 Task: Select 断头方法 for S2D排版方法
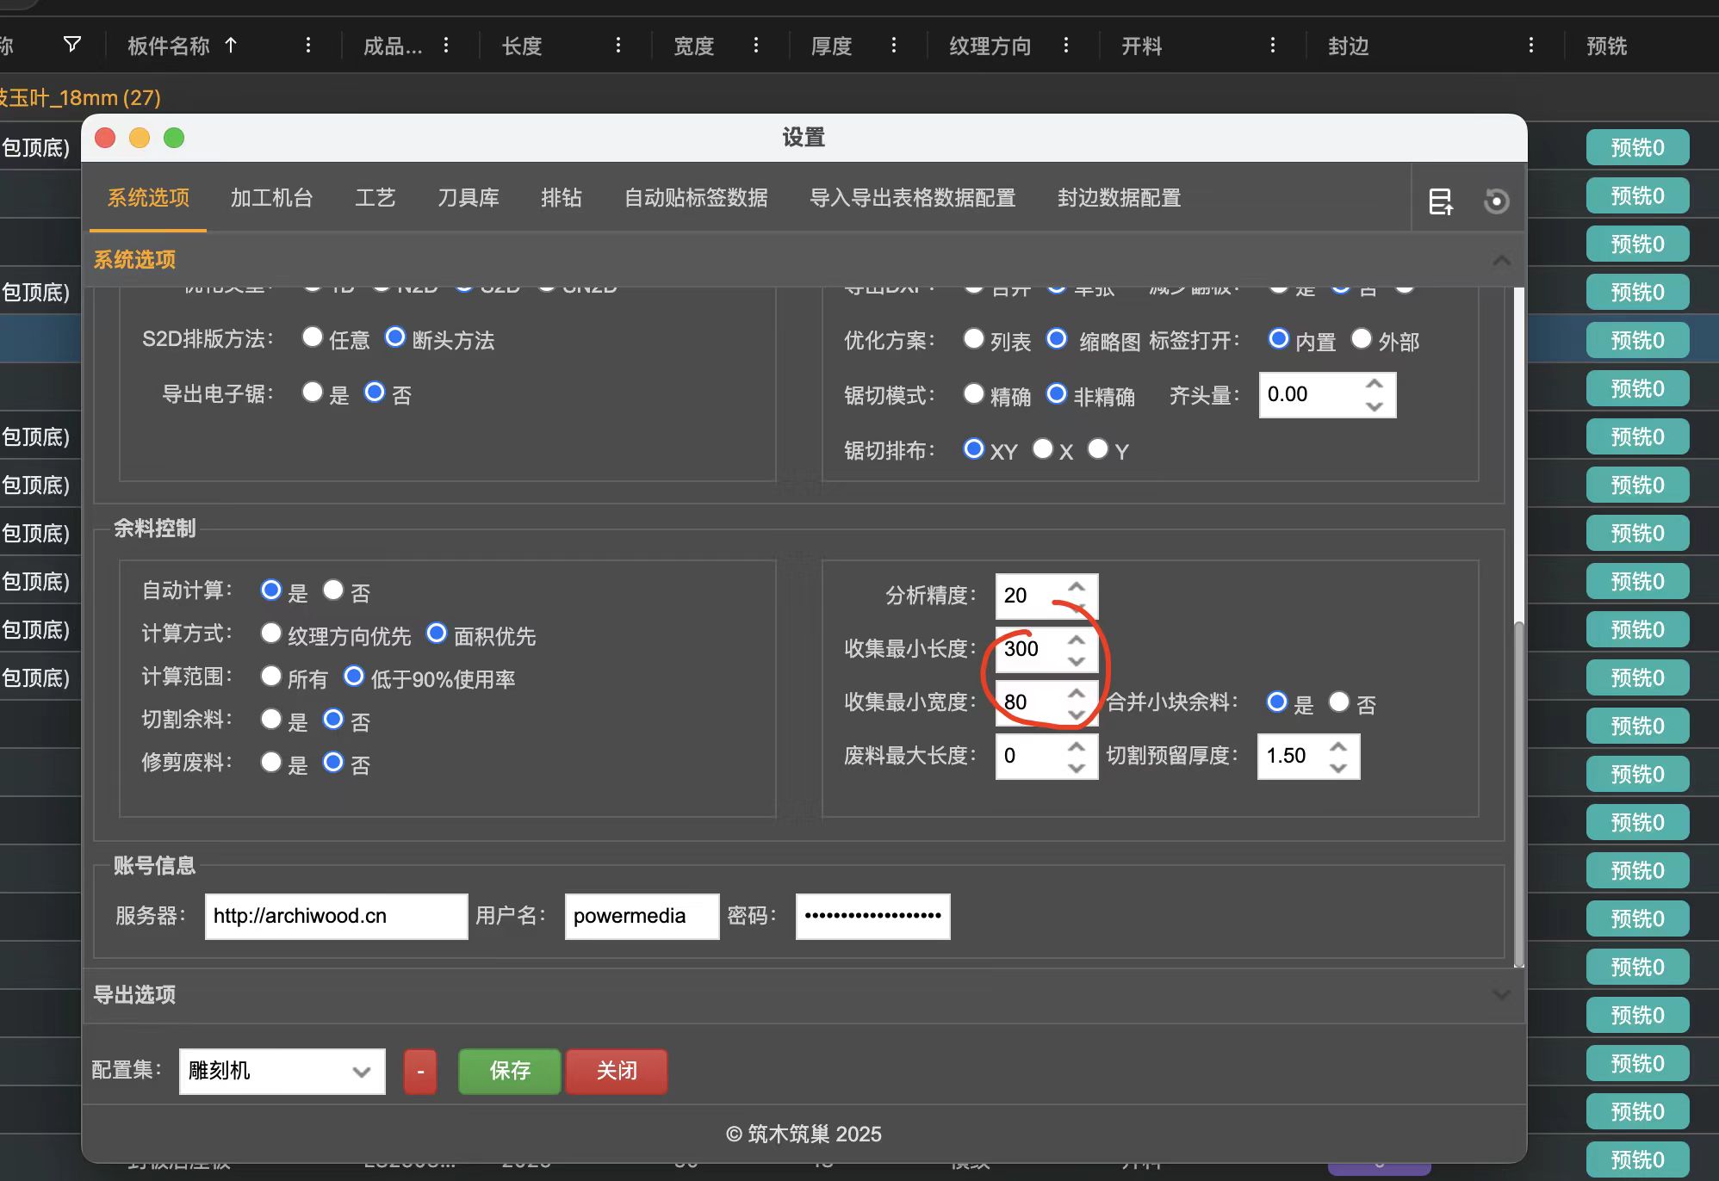[395, 337]
